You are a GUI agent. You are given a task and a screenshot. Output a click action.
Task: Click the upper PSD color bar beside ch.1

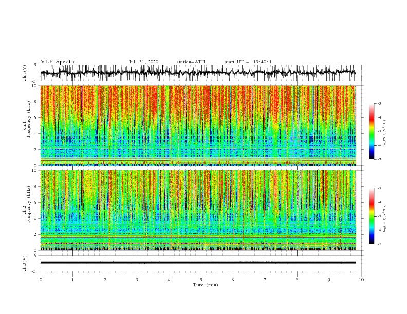click(372, 131)
